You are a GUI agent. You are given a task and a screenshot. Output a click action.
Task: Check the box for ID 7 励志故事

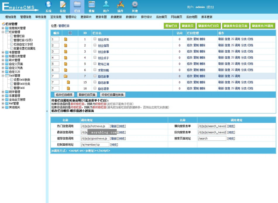95,76
